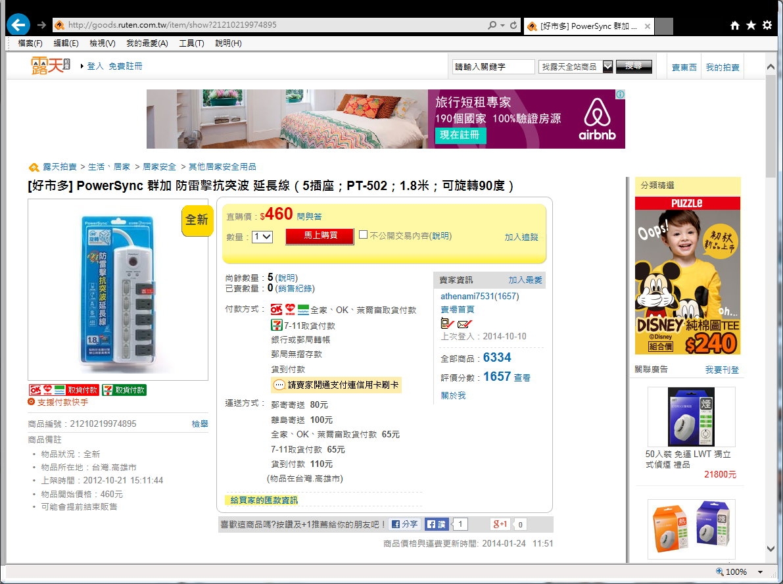Click the PowerSync product image thumbnail

(x=118, y=290)
